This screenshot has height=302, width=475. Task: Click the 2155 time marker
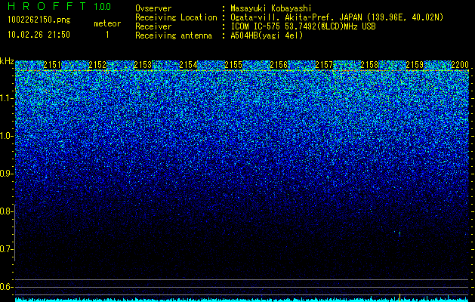[x=233, y=65]
